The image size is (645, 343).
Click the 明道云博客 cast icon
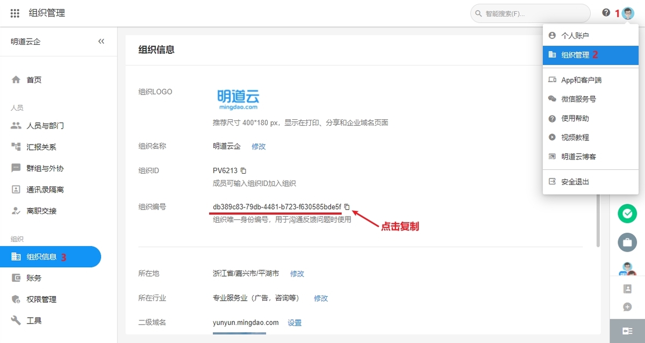point(552,156)
